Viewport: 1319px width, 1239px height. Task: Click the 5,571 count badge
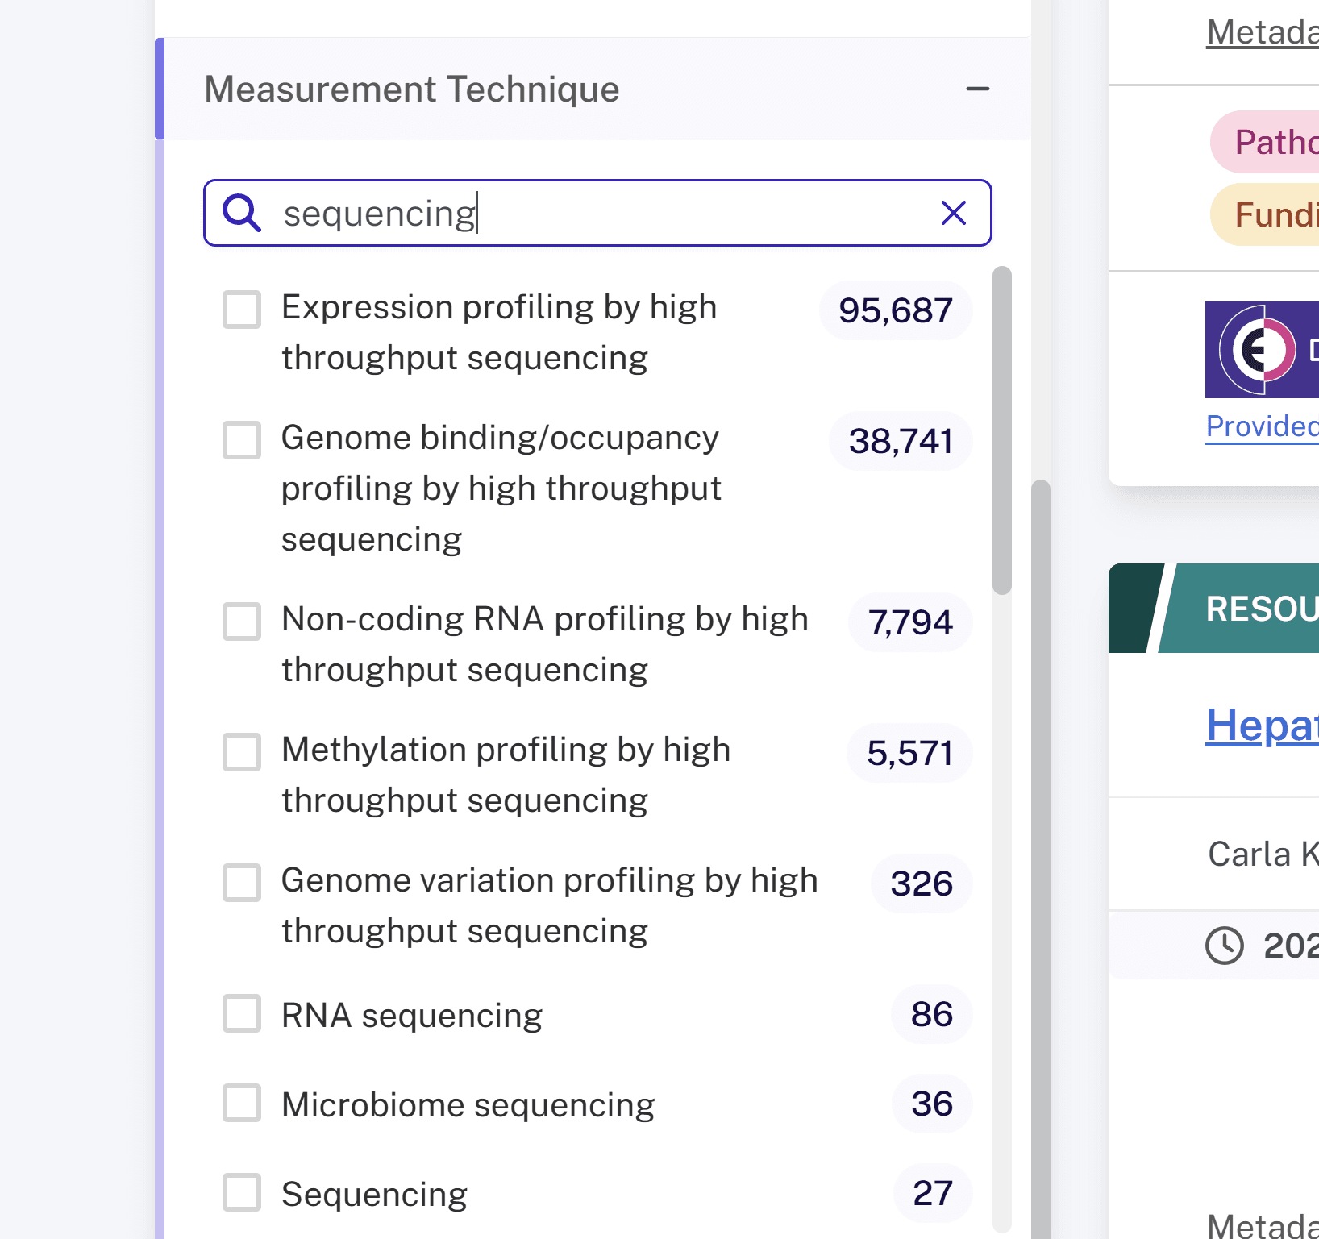tap(909, 753)
